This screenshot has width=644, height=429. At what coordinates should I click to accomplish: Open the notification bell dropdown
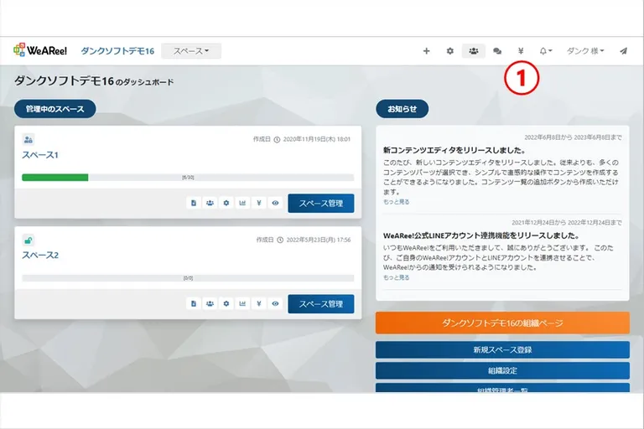pyautogui.click(x=546, y=51)
